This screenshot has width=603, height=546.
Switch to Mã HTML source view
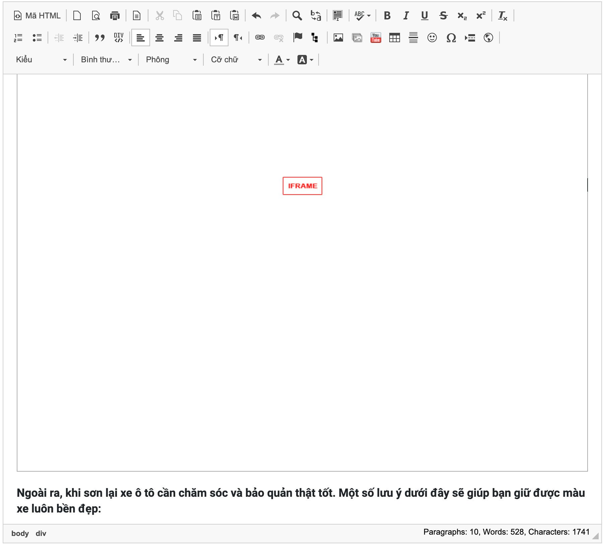[37, 16]
